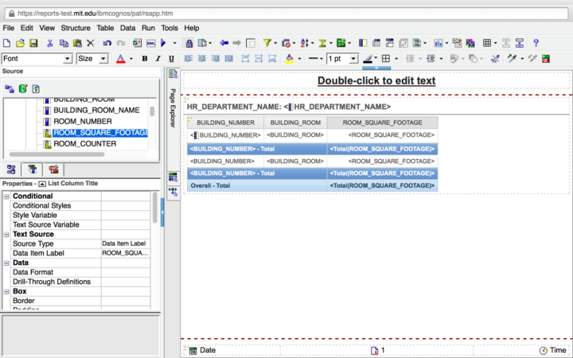Toggle Underline formatting

(x=170, y=59)
